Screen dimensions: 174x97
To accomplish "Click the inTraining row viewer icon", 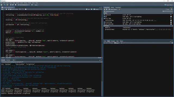I will click(x=171, y=20).
